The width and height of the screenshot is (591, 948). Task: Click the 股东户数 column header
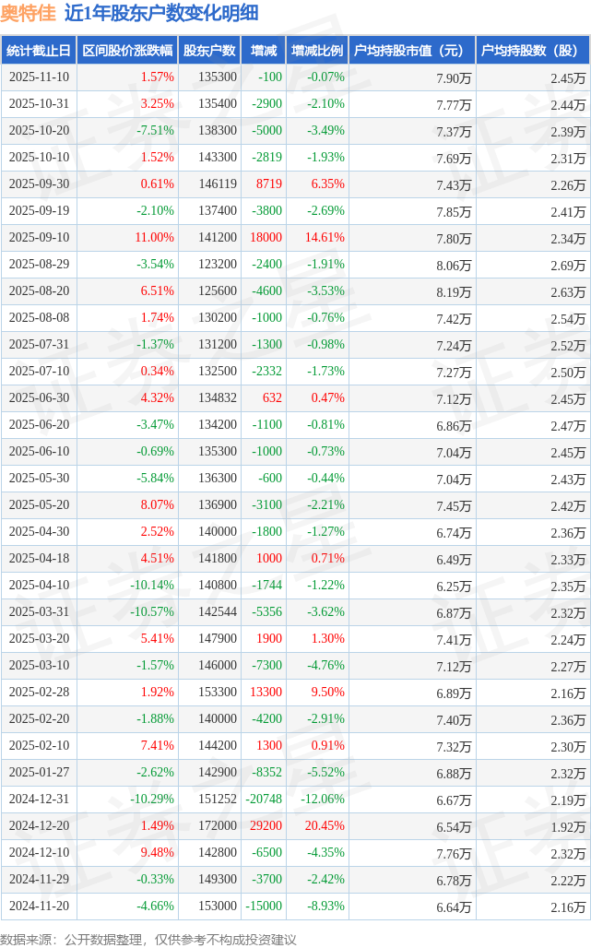tap(209, 51)
